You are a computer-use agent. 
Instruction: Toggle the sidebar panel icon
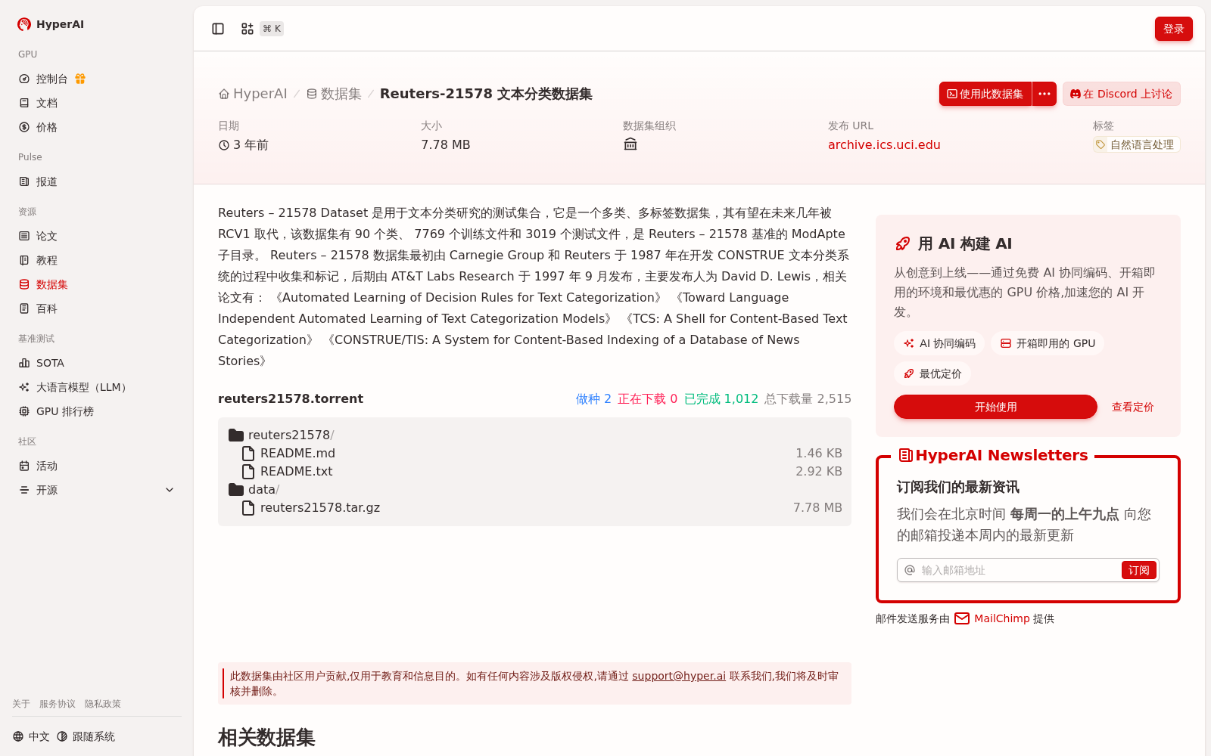coord(218,29)
